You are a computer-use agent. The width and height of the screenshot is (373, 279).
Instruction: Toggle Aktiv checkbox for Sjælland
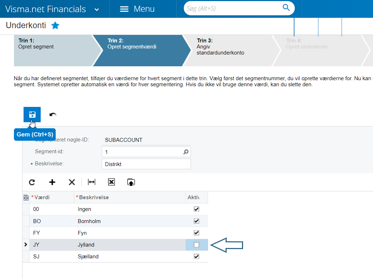pos(196,257)
